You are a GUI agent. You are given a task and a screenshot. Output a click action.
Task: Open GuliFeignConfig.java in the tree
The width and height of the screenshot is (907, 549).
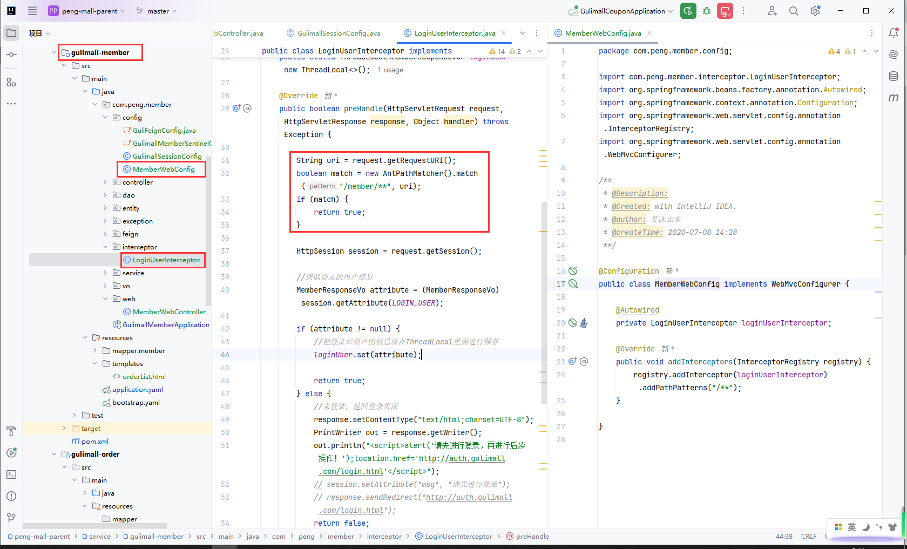pyautogui.click(x=164, y=130)
